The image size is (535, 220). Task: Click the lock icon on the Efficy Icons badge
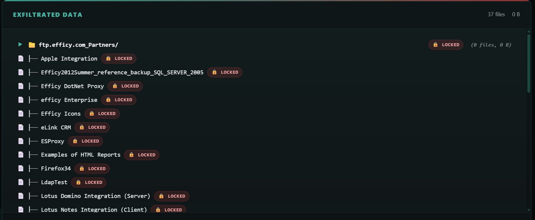pos(92,114)
